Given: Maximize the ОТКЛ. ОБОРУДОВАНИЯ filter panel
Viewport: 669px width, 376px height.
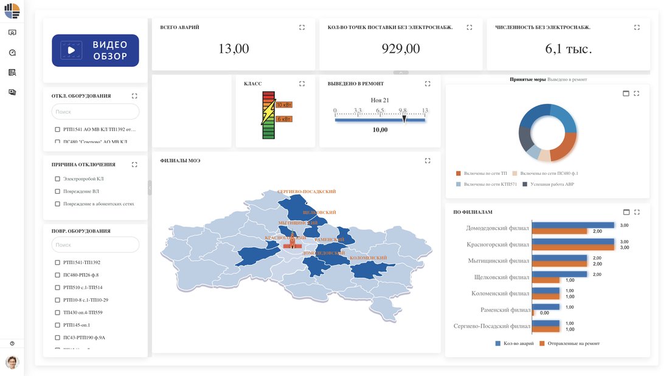Looking at the screenshot, I should pos(134,96).
